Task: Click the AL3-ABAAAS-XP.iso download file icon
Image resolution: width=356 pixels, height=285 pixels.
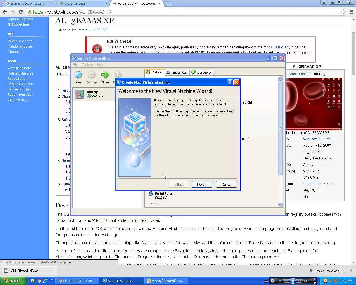Action: coord(6,271)
